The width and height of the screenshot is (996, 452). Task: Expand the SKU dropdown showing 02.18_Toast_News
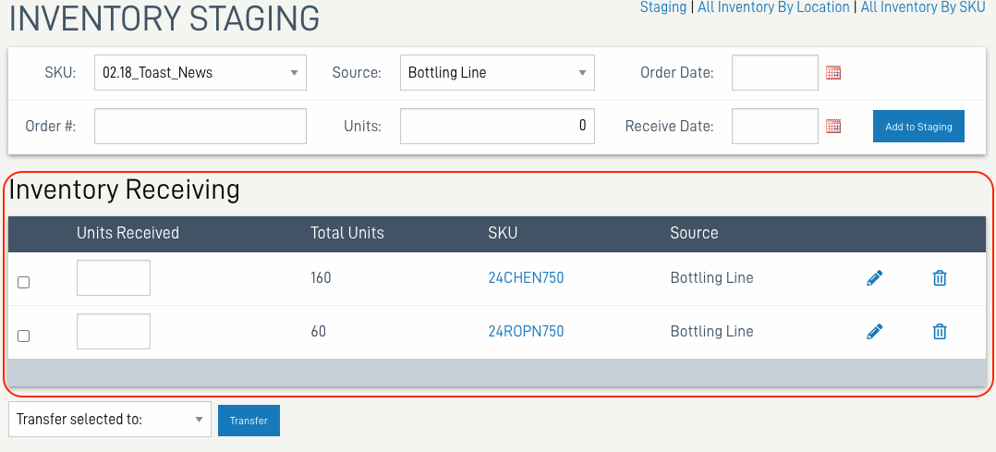click(x=200, y=72)
